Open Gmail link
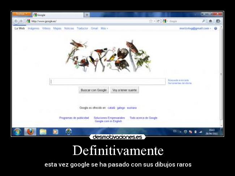This screenshot has width=235, height=176. click(x=94, y=28)
